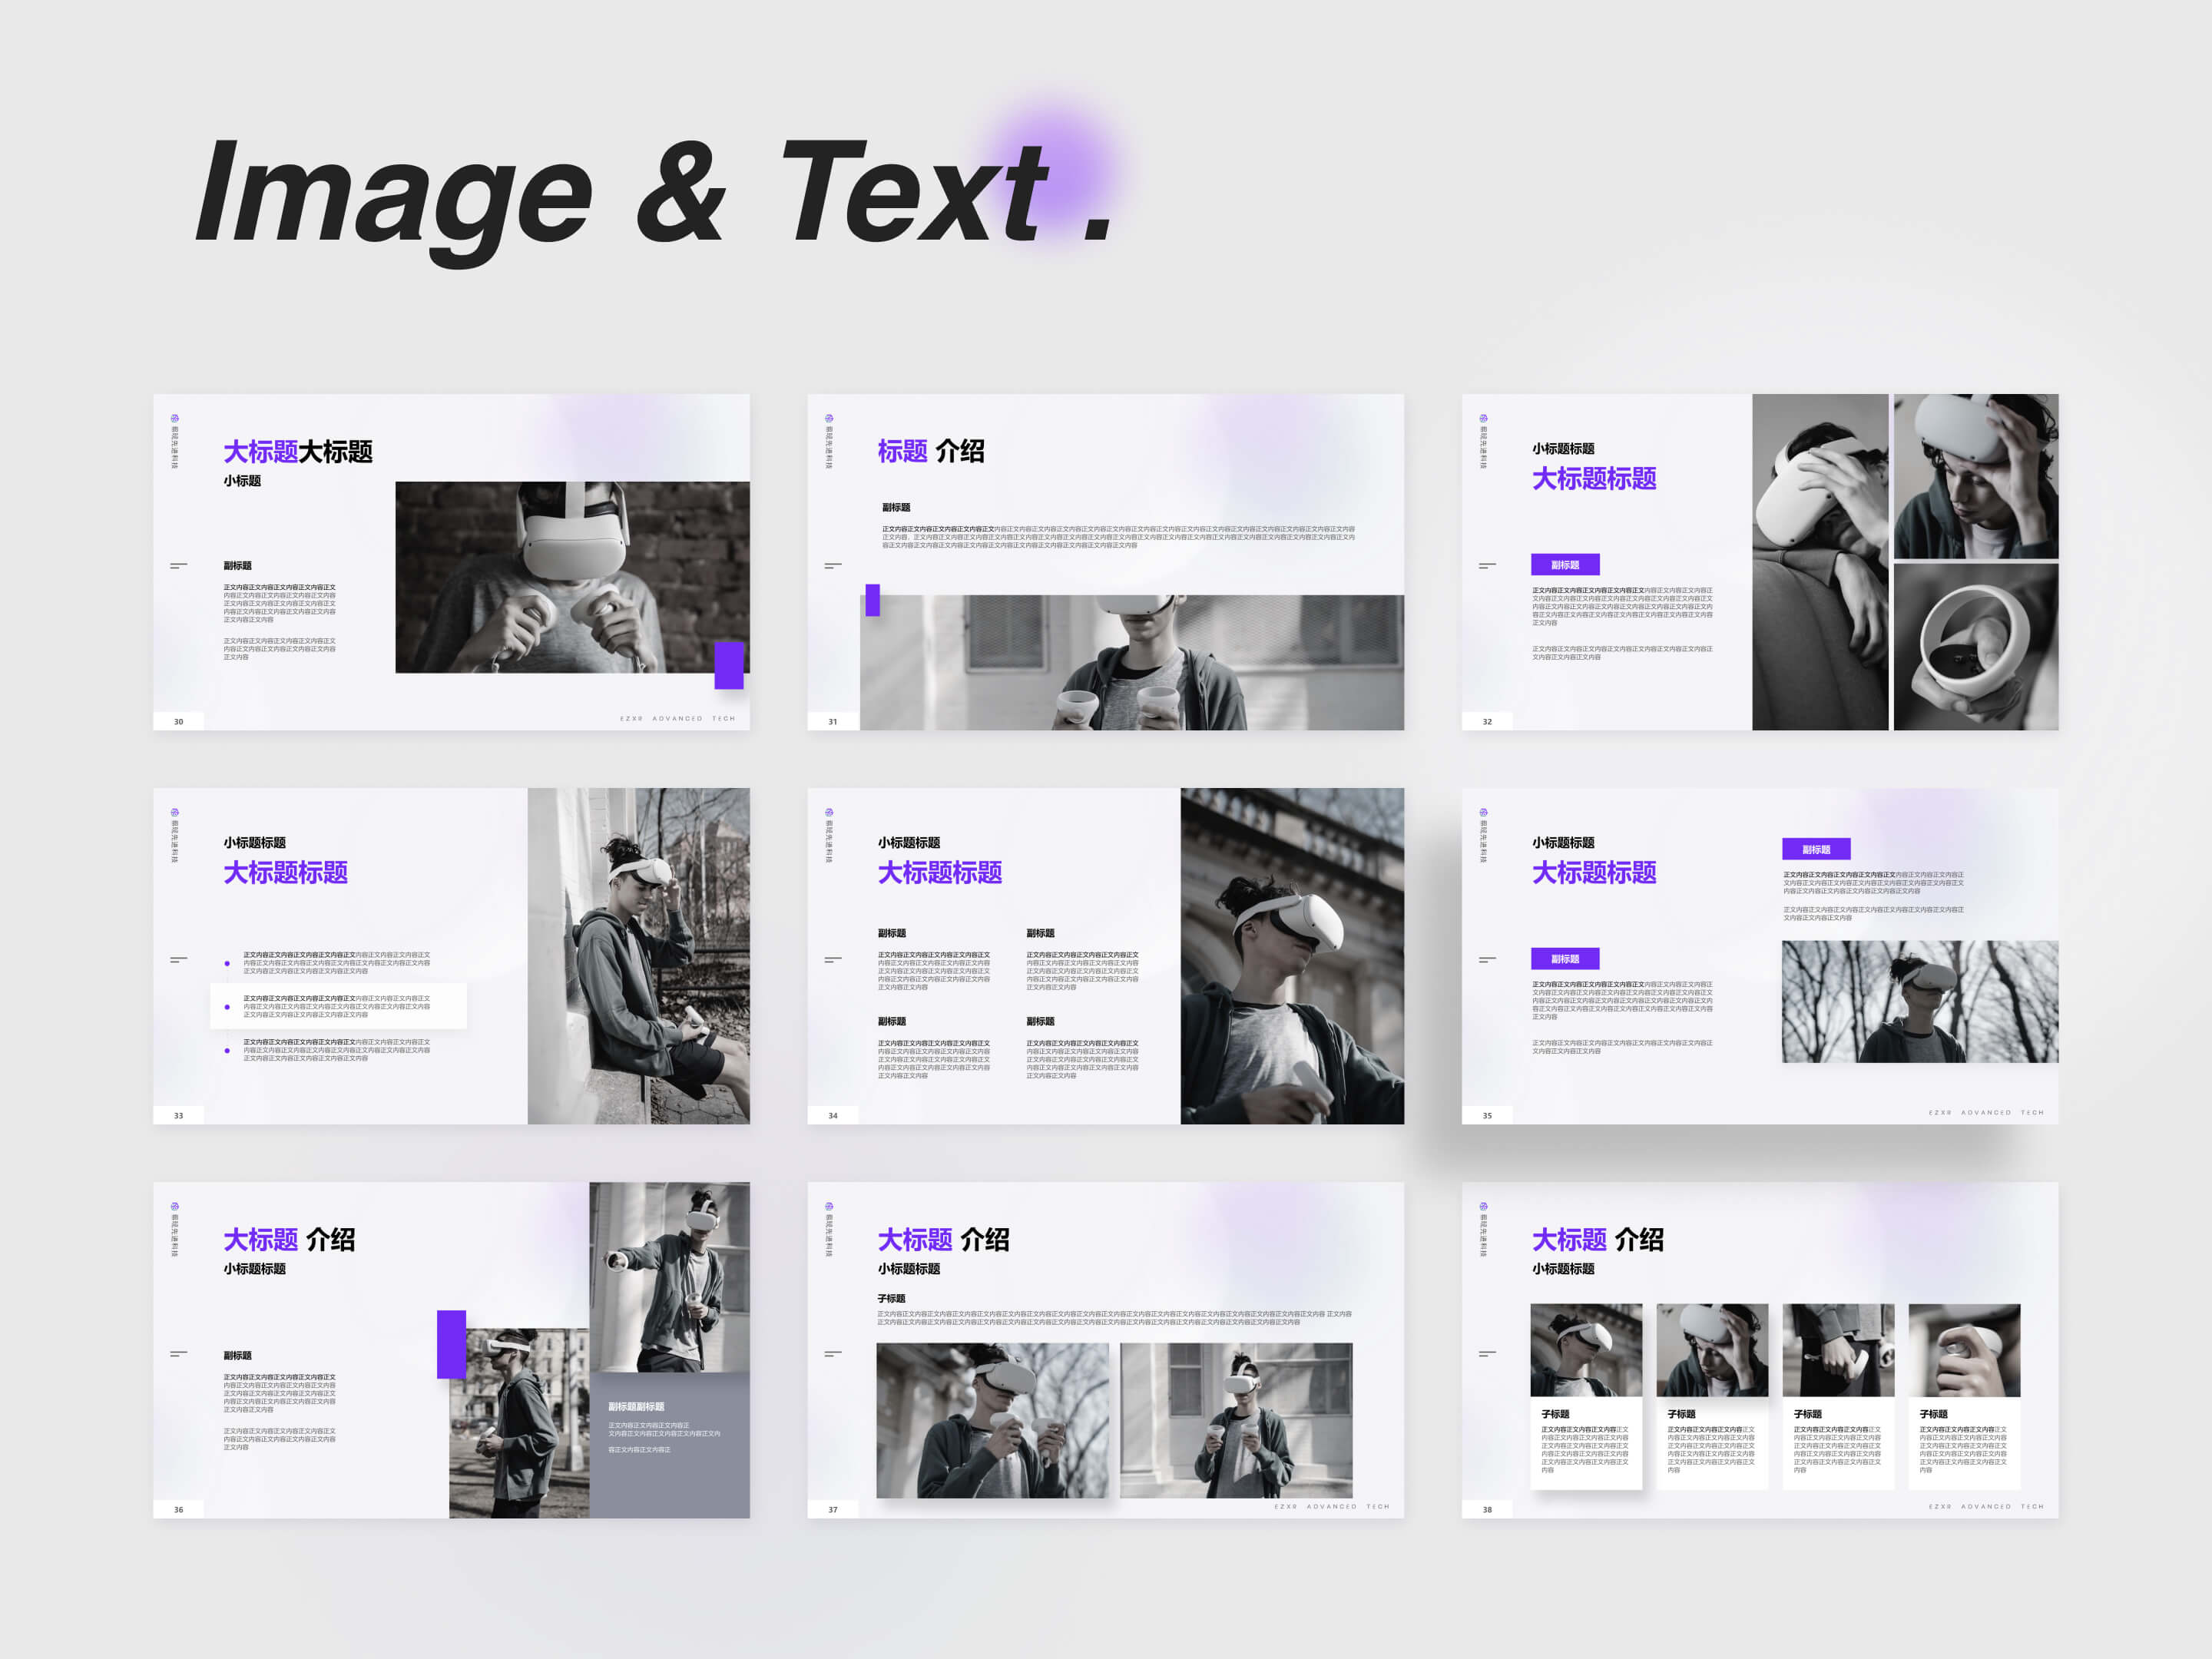Select the logo icon on slide 33

coord(175,813)
